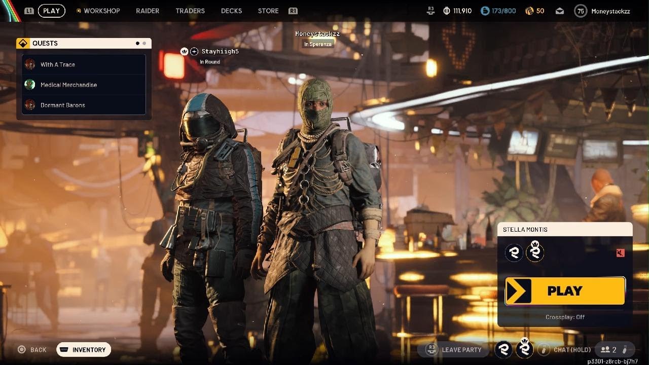This screenshot has height=365, width=649.
Task: Click Leave Party button
Action: (453, 349)
